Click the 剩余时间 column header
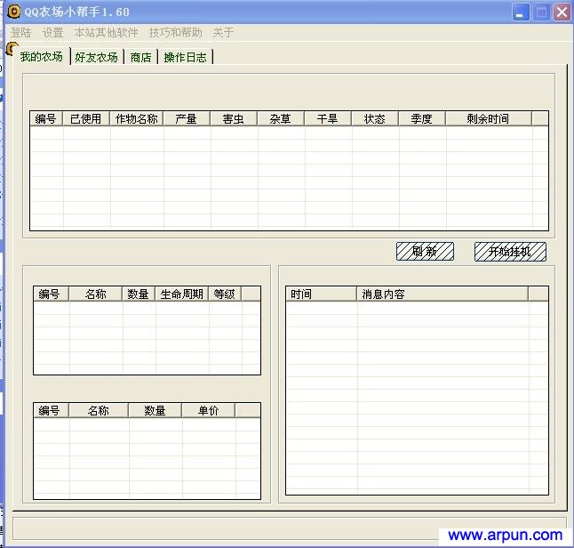The width and height of the screenshot is (574, 548). coord(489,119)
